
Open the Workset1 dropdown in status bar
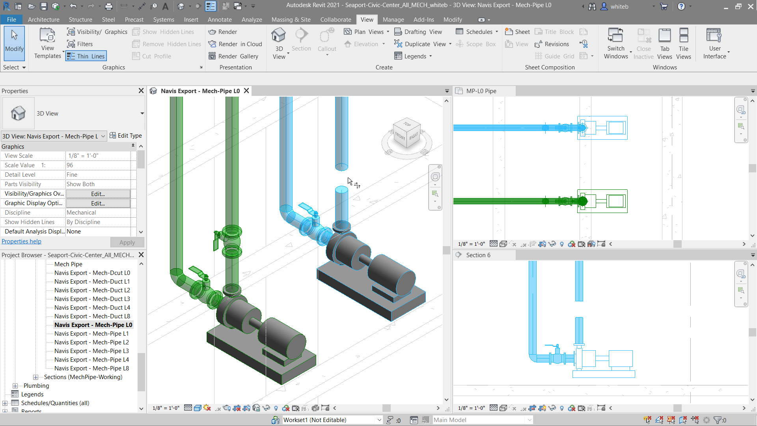pyautogui.click(x=379, y=420)
